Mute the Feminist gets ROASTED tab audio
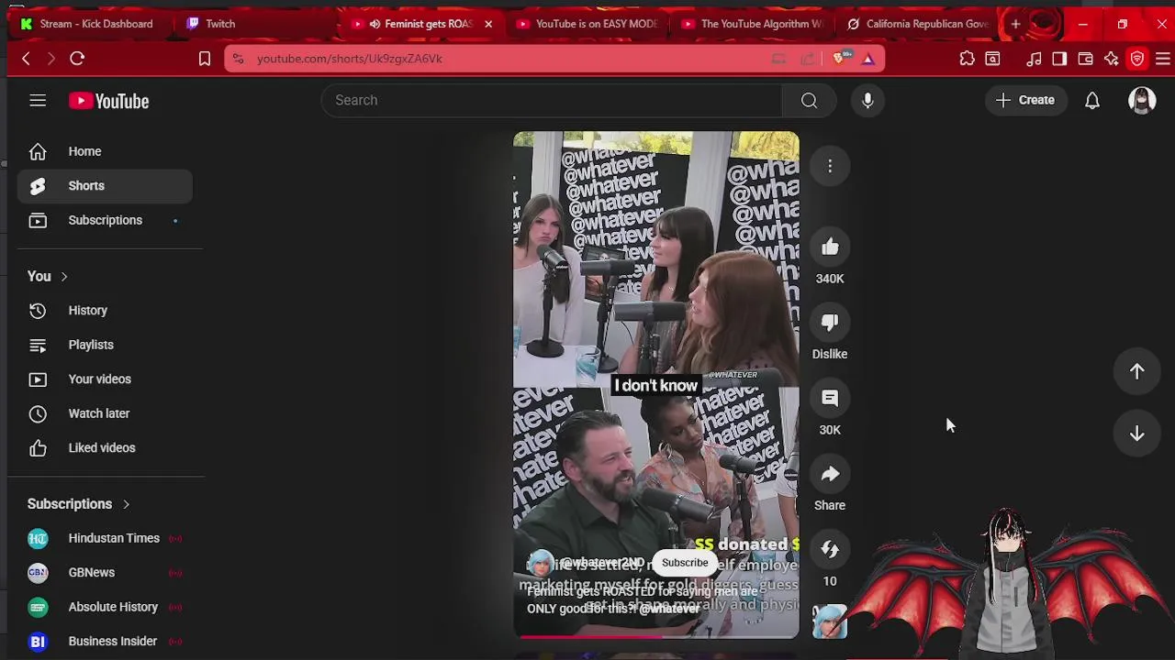The image size is (1175, 660). (375, 24)
